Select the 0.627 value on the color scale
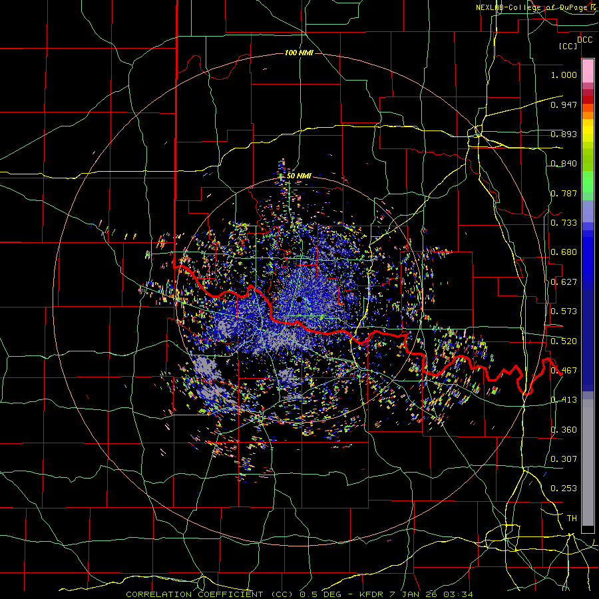Viewport: 599px width, 599px height. pyautogui.click(x=564, y=282)
